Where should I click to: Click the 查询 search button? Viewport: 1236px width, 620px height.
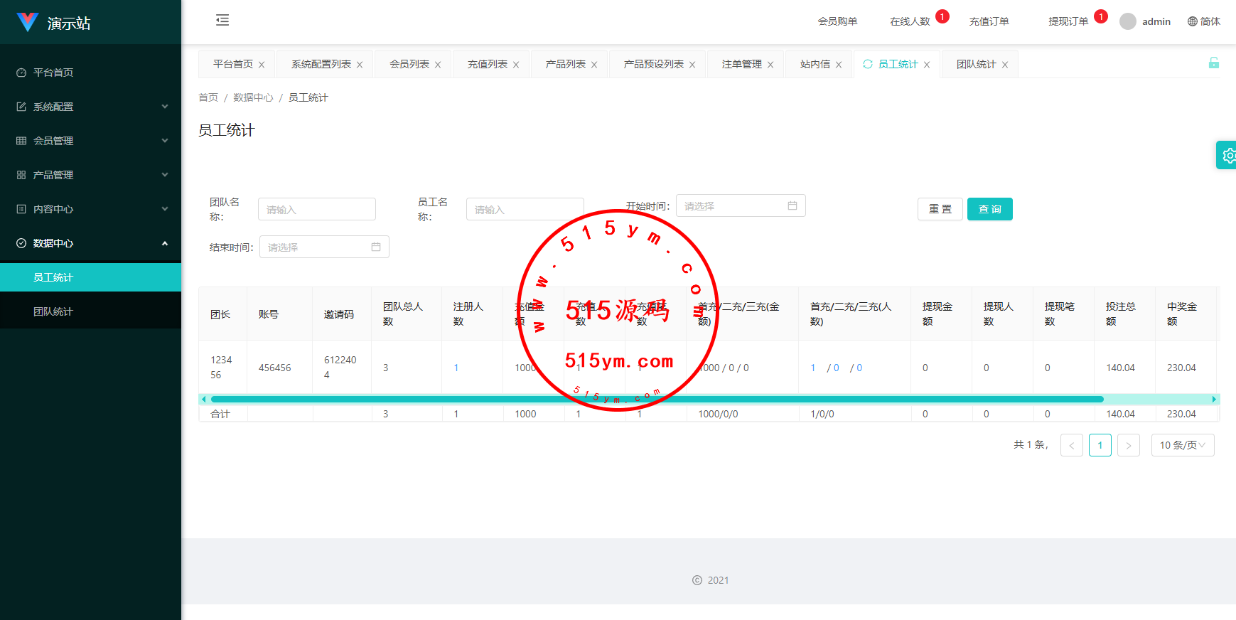(989, 209)
